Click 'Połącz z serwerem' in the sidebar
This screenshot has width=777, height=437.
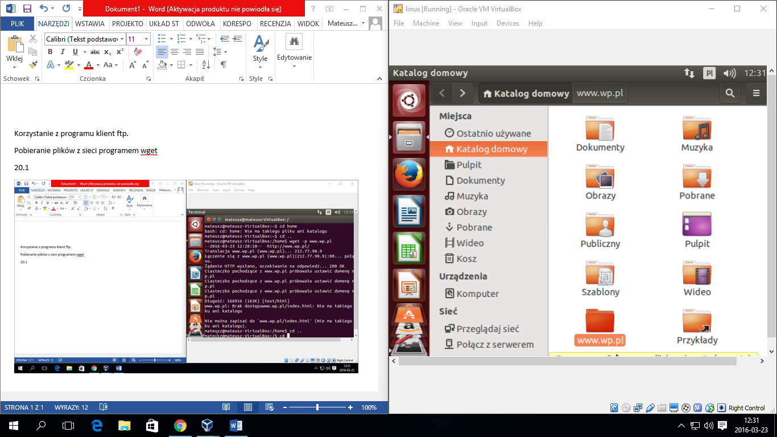494,344
